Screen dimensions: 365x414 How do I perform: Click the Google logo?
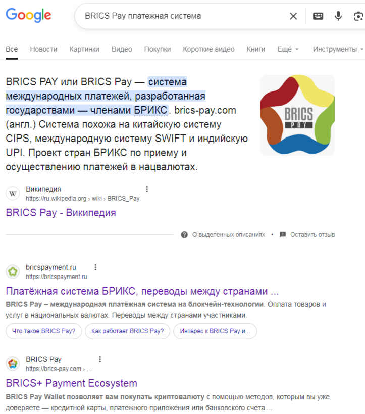[28, 15]
